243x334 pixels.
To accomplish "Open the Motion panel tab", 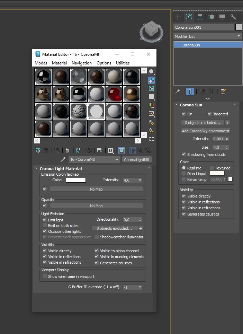I will 211,17.
